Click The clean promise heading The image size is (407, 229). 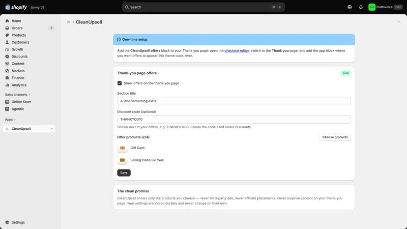133,191
